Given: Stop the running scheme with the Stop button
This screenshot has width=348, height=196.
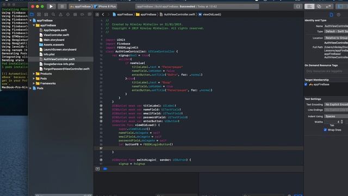Looking at the screenshot, I should point(62,7).
